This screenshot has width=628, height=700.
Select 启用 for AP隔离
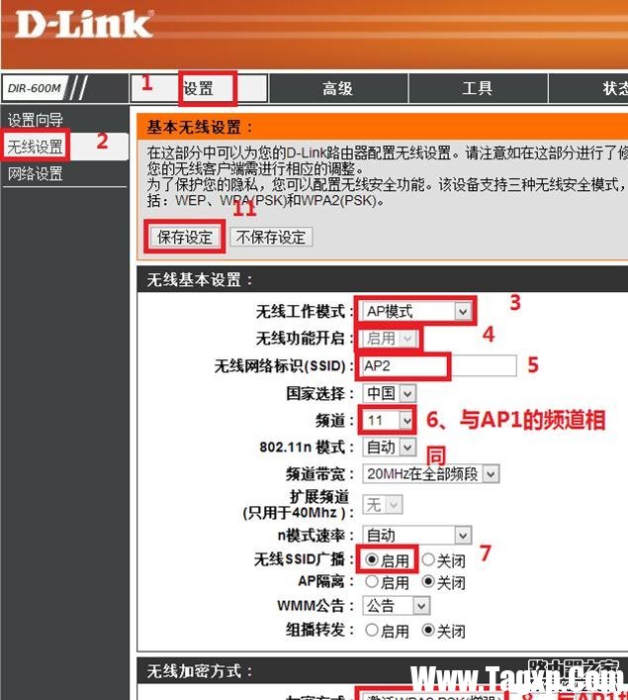pyautogui.click(x=372, y=581)
